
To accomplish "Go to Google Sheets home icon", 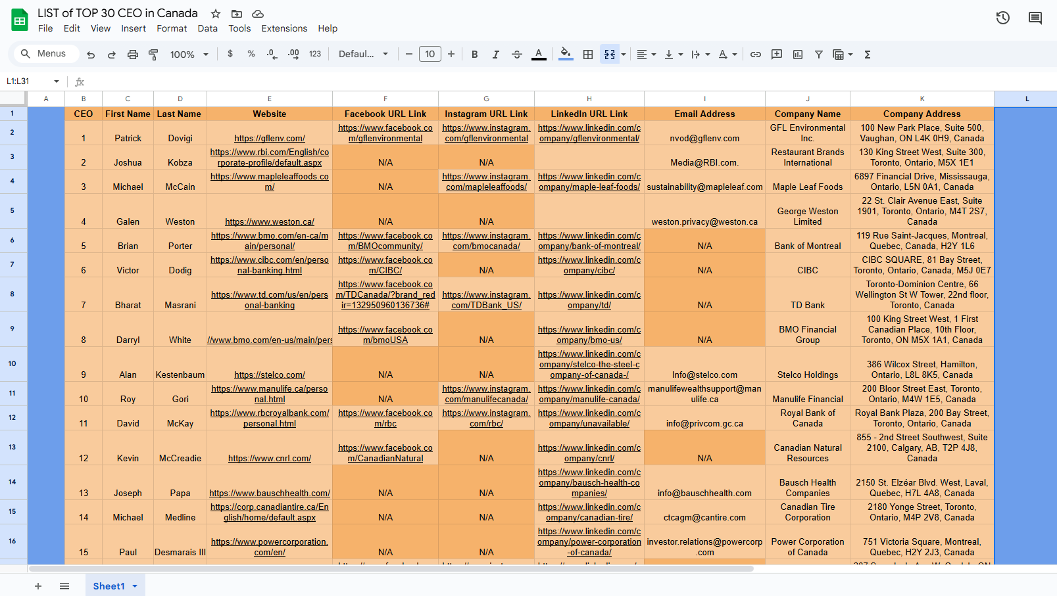I will pyautogui.click(x=20, y=20).
